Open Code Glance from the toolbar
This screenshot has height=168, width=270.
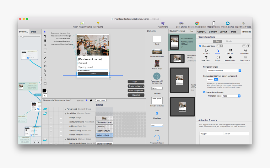(181, 24)
